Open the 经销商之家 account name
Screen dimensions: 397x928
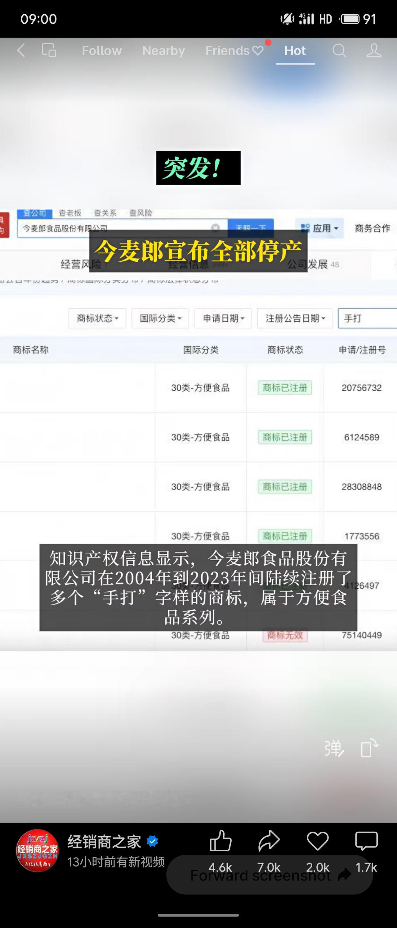tap(104, 842)
